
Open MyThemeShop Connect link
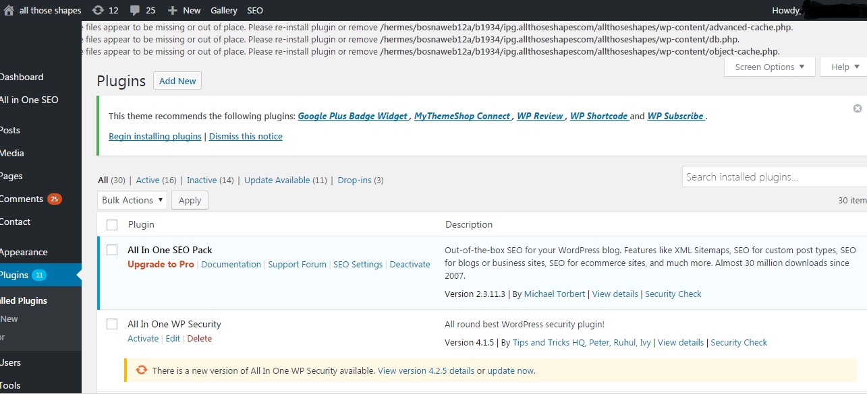(x=462, y=116)
